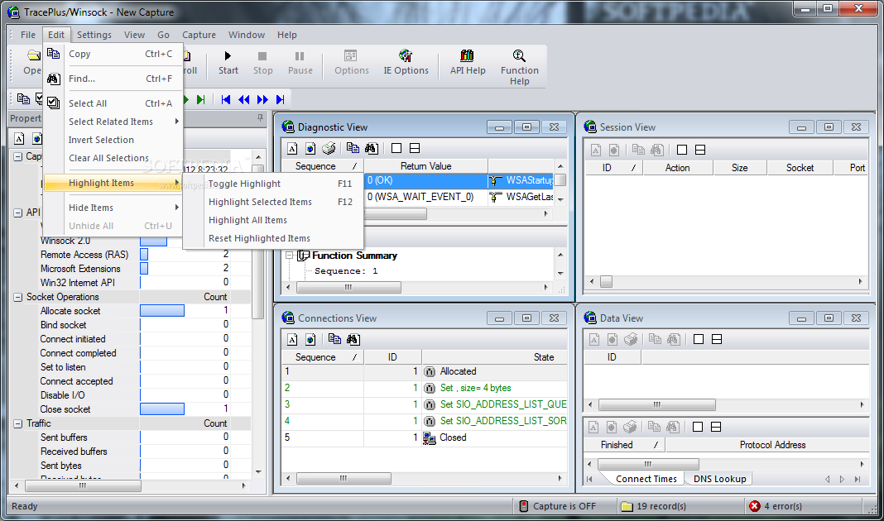The height and width of the screenshot is (521, 884).
Task: Click the green skip-to-end arrow icon
Action: (x=200, y=100)
